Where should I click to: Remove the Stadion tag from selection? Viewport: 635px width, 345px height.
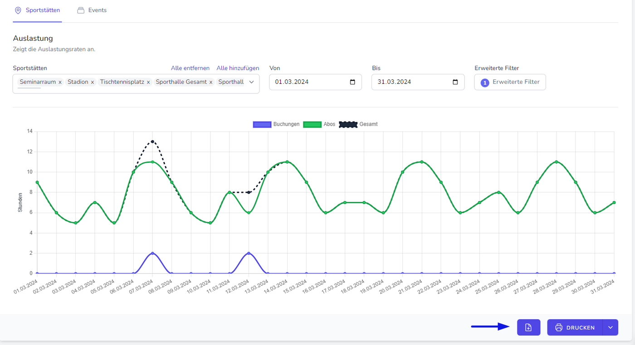93,82
